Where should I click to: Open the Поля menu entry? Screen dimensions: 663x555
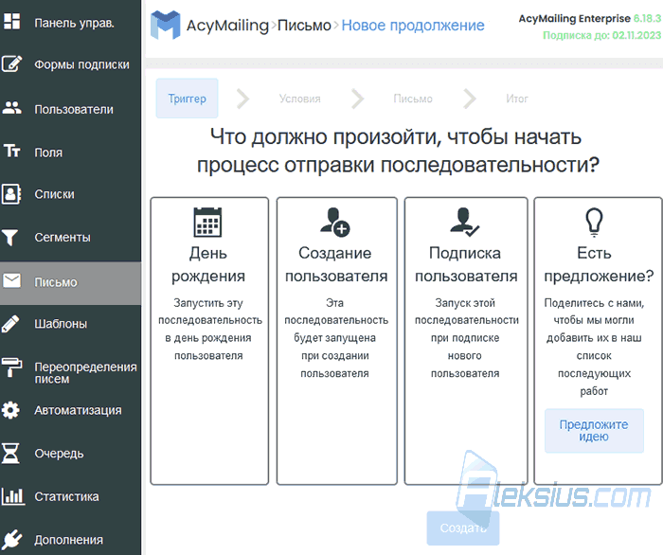[x=48, y=152]
